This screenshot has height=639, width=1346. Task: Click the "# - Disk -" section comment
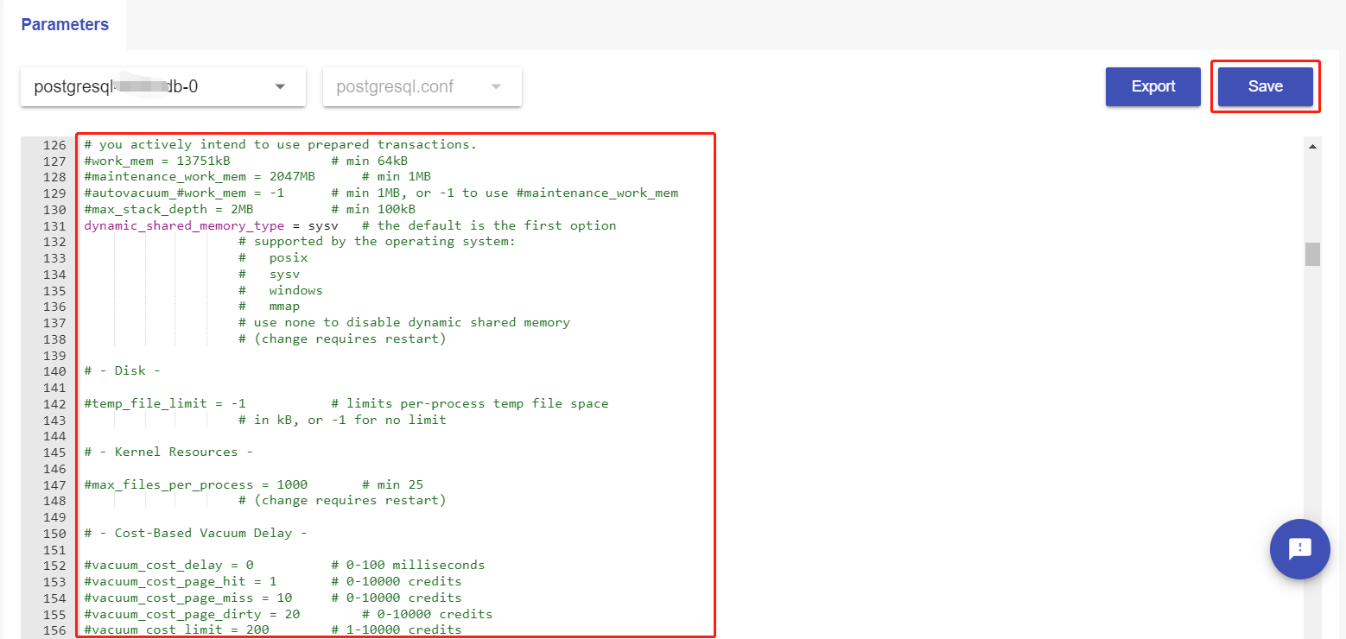coord(123,370)
